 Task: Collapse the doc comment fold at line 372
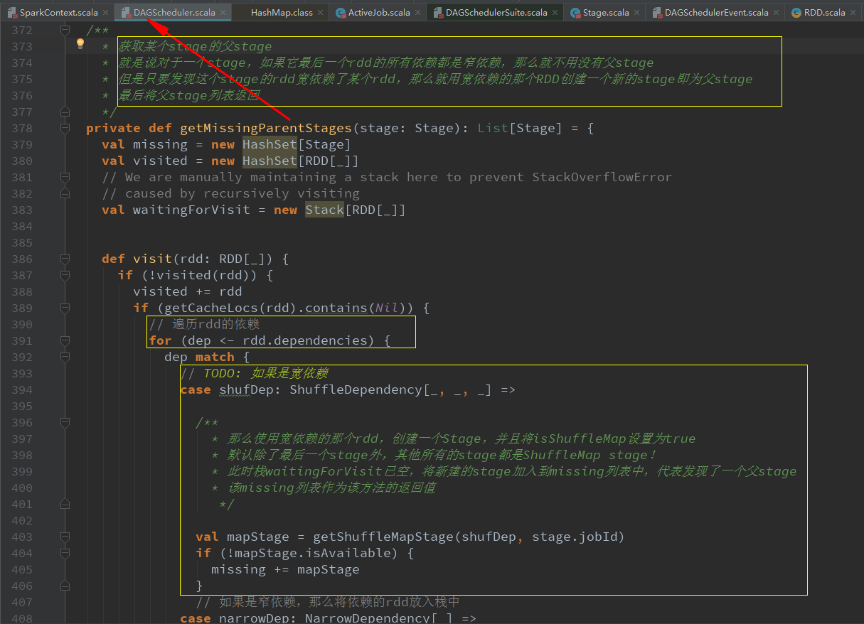click(x=65, y=30)
